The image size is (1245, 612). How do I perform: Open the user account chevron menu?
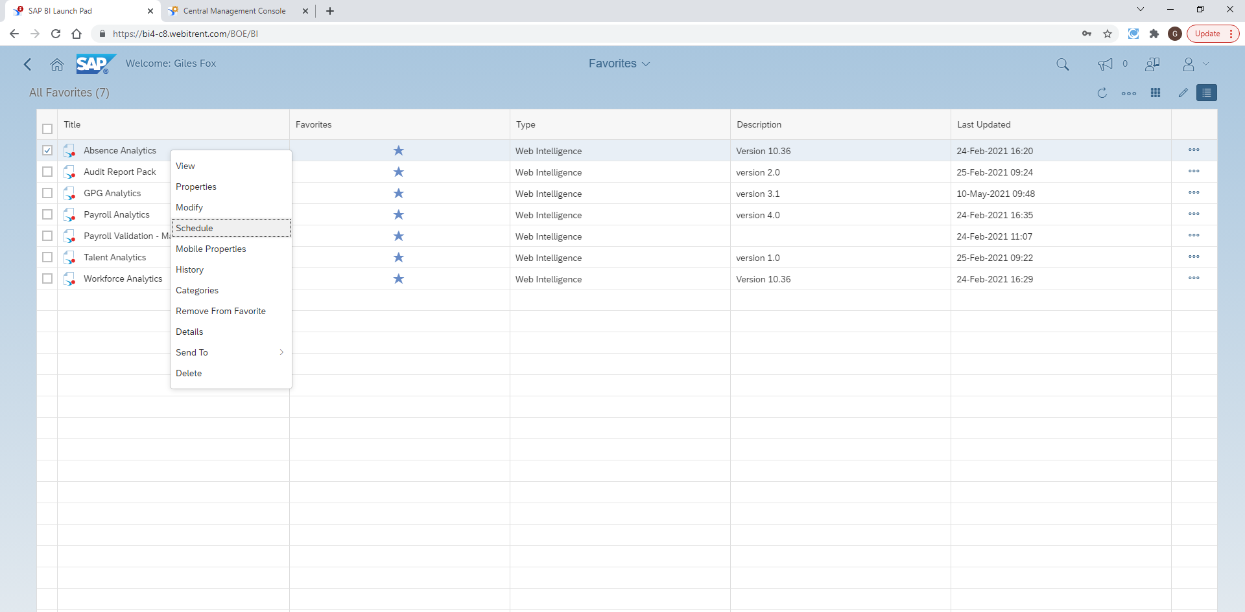point(1206,64)
